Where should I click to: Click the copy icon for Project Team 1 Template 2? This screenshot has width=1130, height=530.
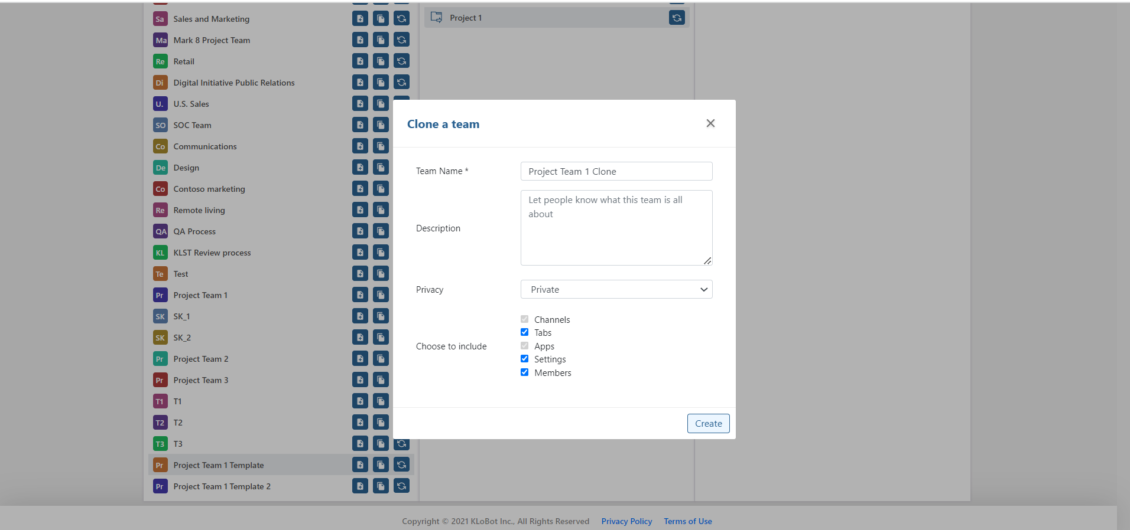381,486
